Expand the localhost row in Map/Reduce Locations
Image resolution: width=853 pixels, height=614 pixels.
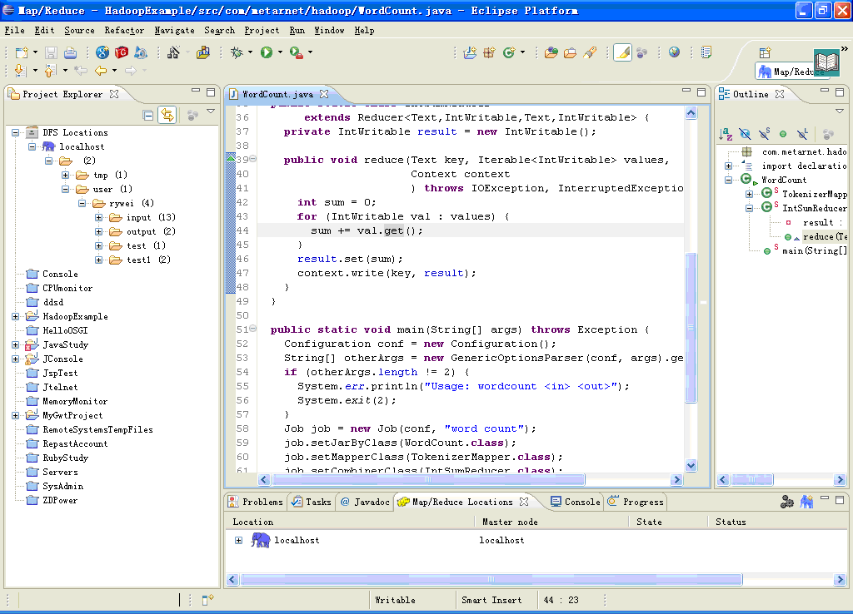(x=237, y=539)
